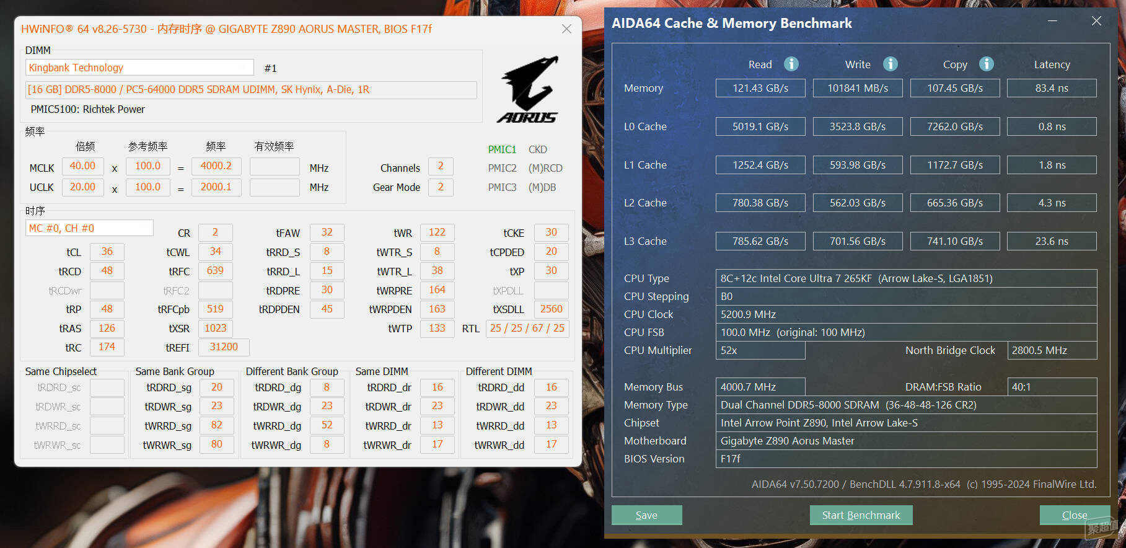This screenshot has width=1126, height=548.
Task: Click the PMIC5100: Richtek Power text
Action: 87,109
